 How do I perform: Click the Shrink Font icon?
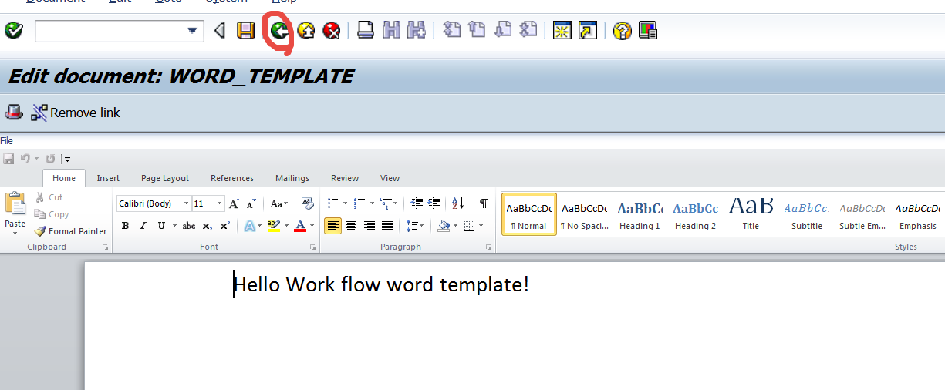pyautogui.click(x=251, y=203)
